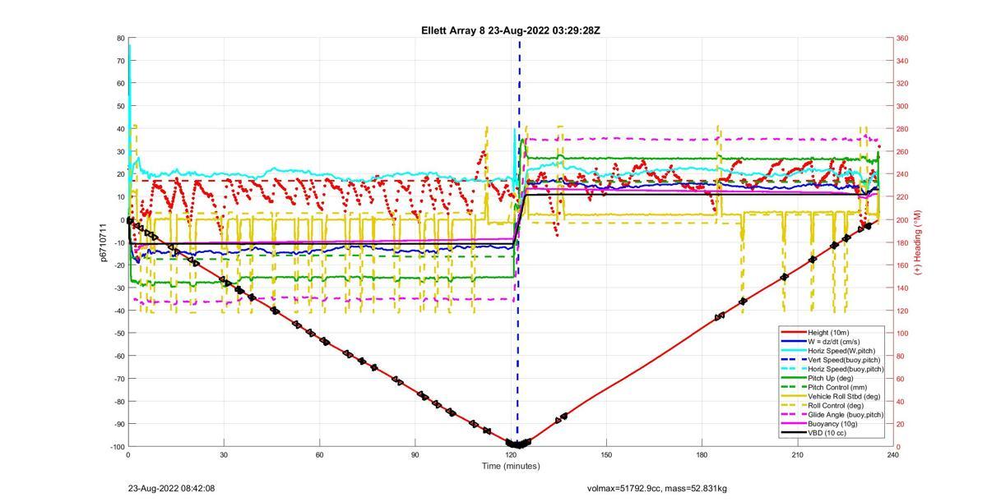The image size is (987, 502).
Task: Click the '90' tick on the Time axis
Action: [415, 454]
